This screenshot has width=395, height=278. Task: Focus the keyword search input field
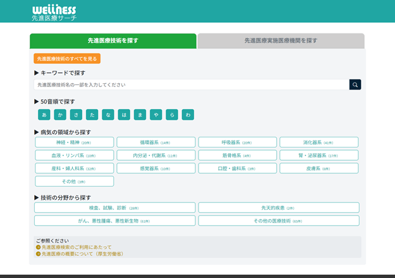(191, 84)
